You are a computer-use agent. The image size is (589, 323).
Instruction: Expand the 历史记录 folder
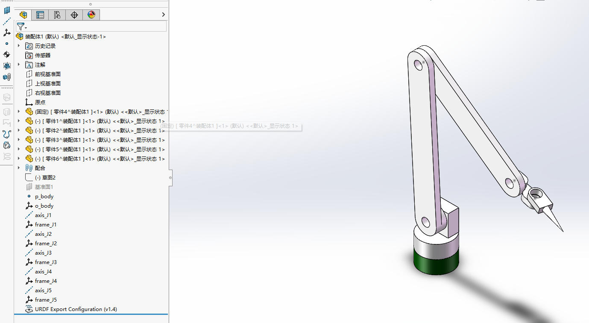[x=19, y=45]
